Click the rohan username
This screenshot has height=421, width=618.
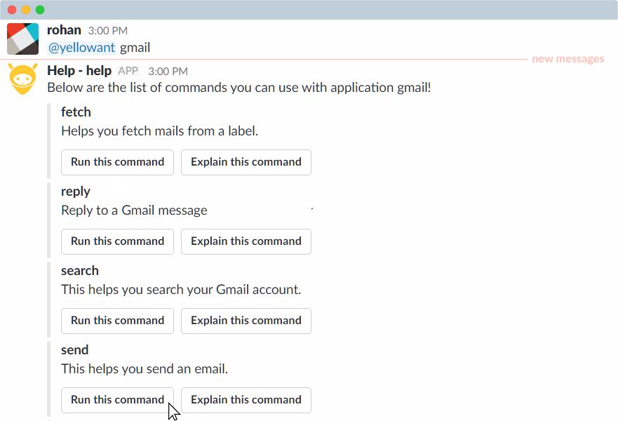[64, 30]
